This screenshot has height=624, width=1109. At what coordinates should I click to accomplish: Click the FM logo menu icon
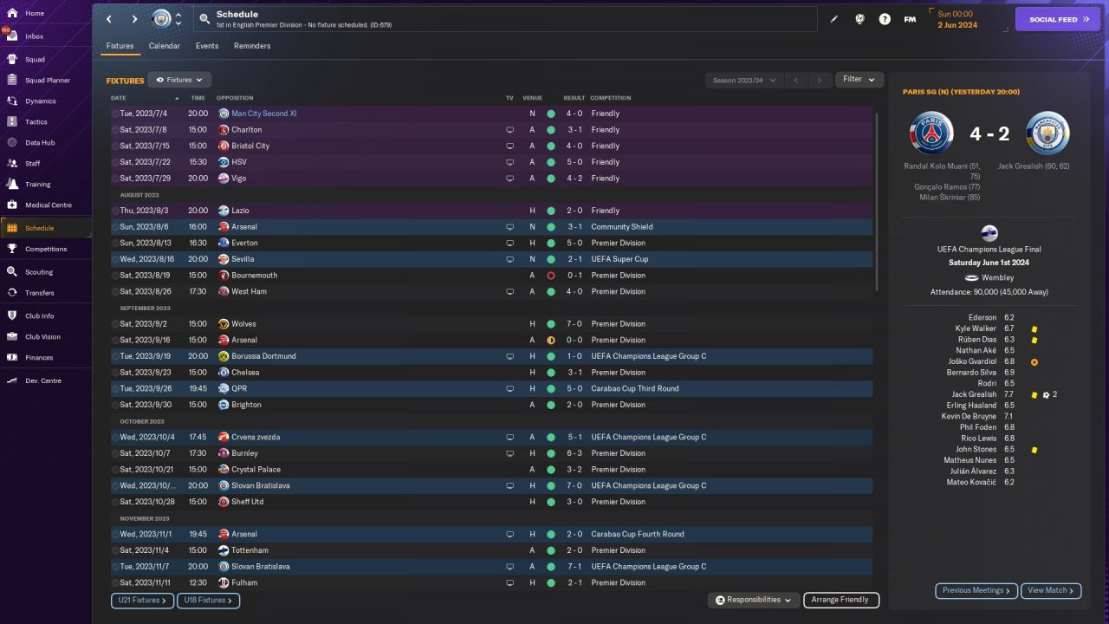[x=910, y=19]
